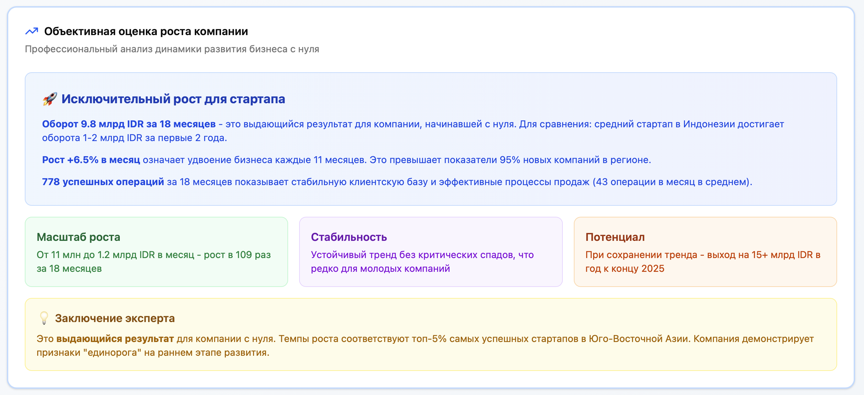Click the heading Объективная оценка роста компании
The image size is (864, 395).
coord(146,31)
